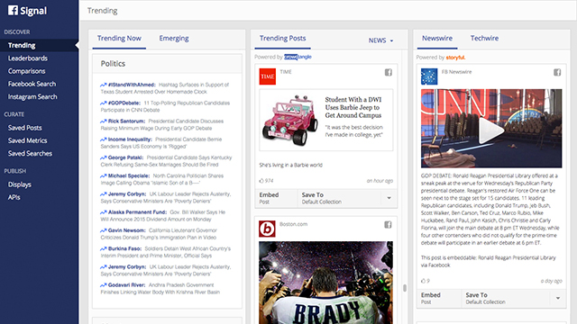Click the Boston.com logo avatar
This screenshot has height=324, width=577.
click(267, 229)
